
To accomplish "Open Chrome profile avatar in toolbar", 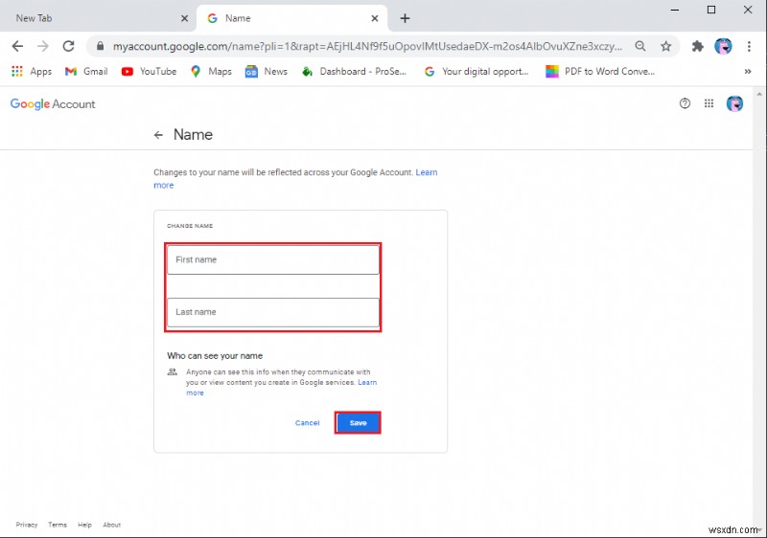I will coord(723,46).
